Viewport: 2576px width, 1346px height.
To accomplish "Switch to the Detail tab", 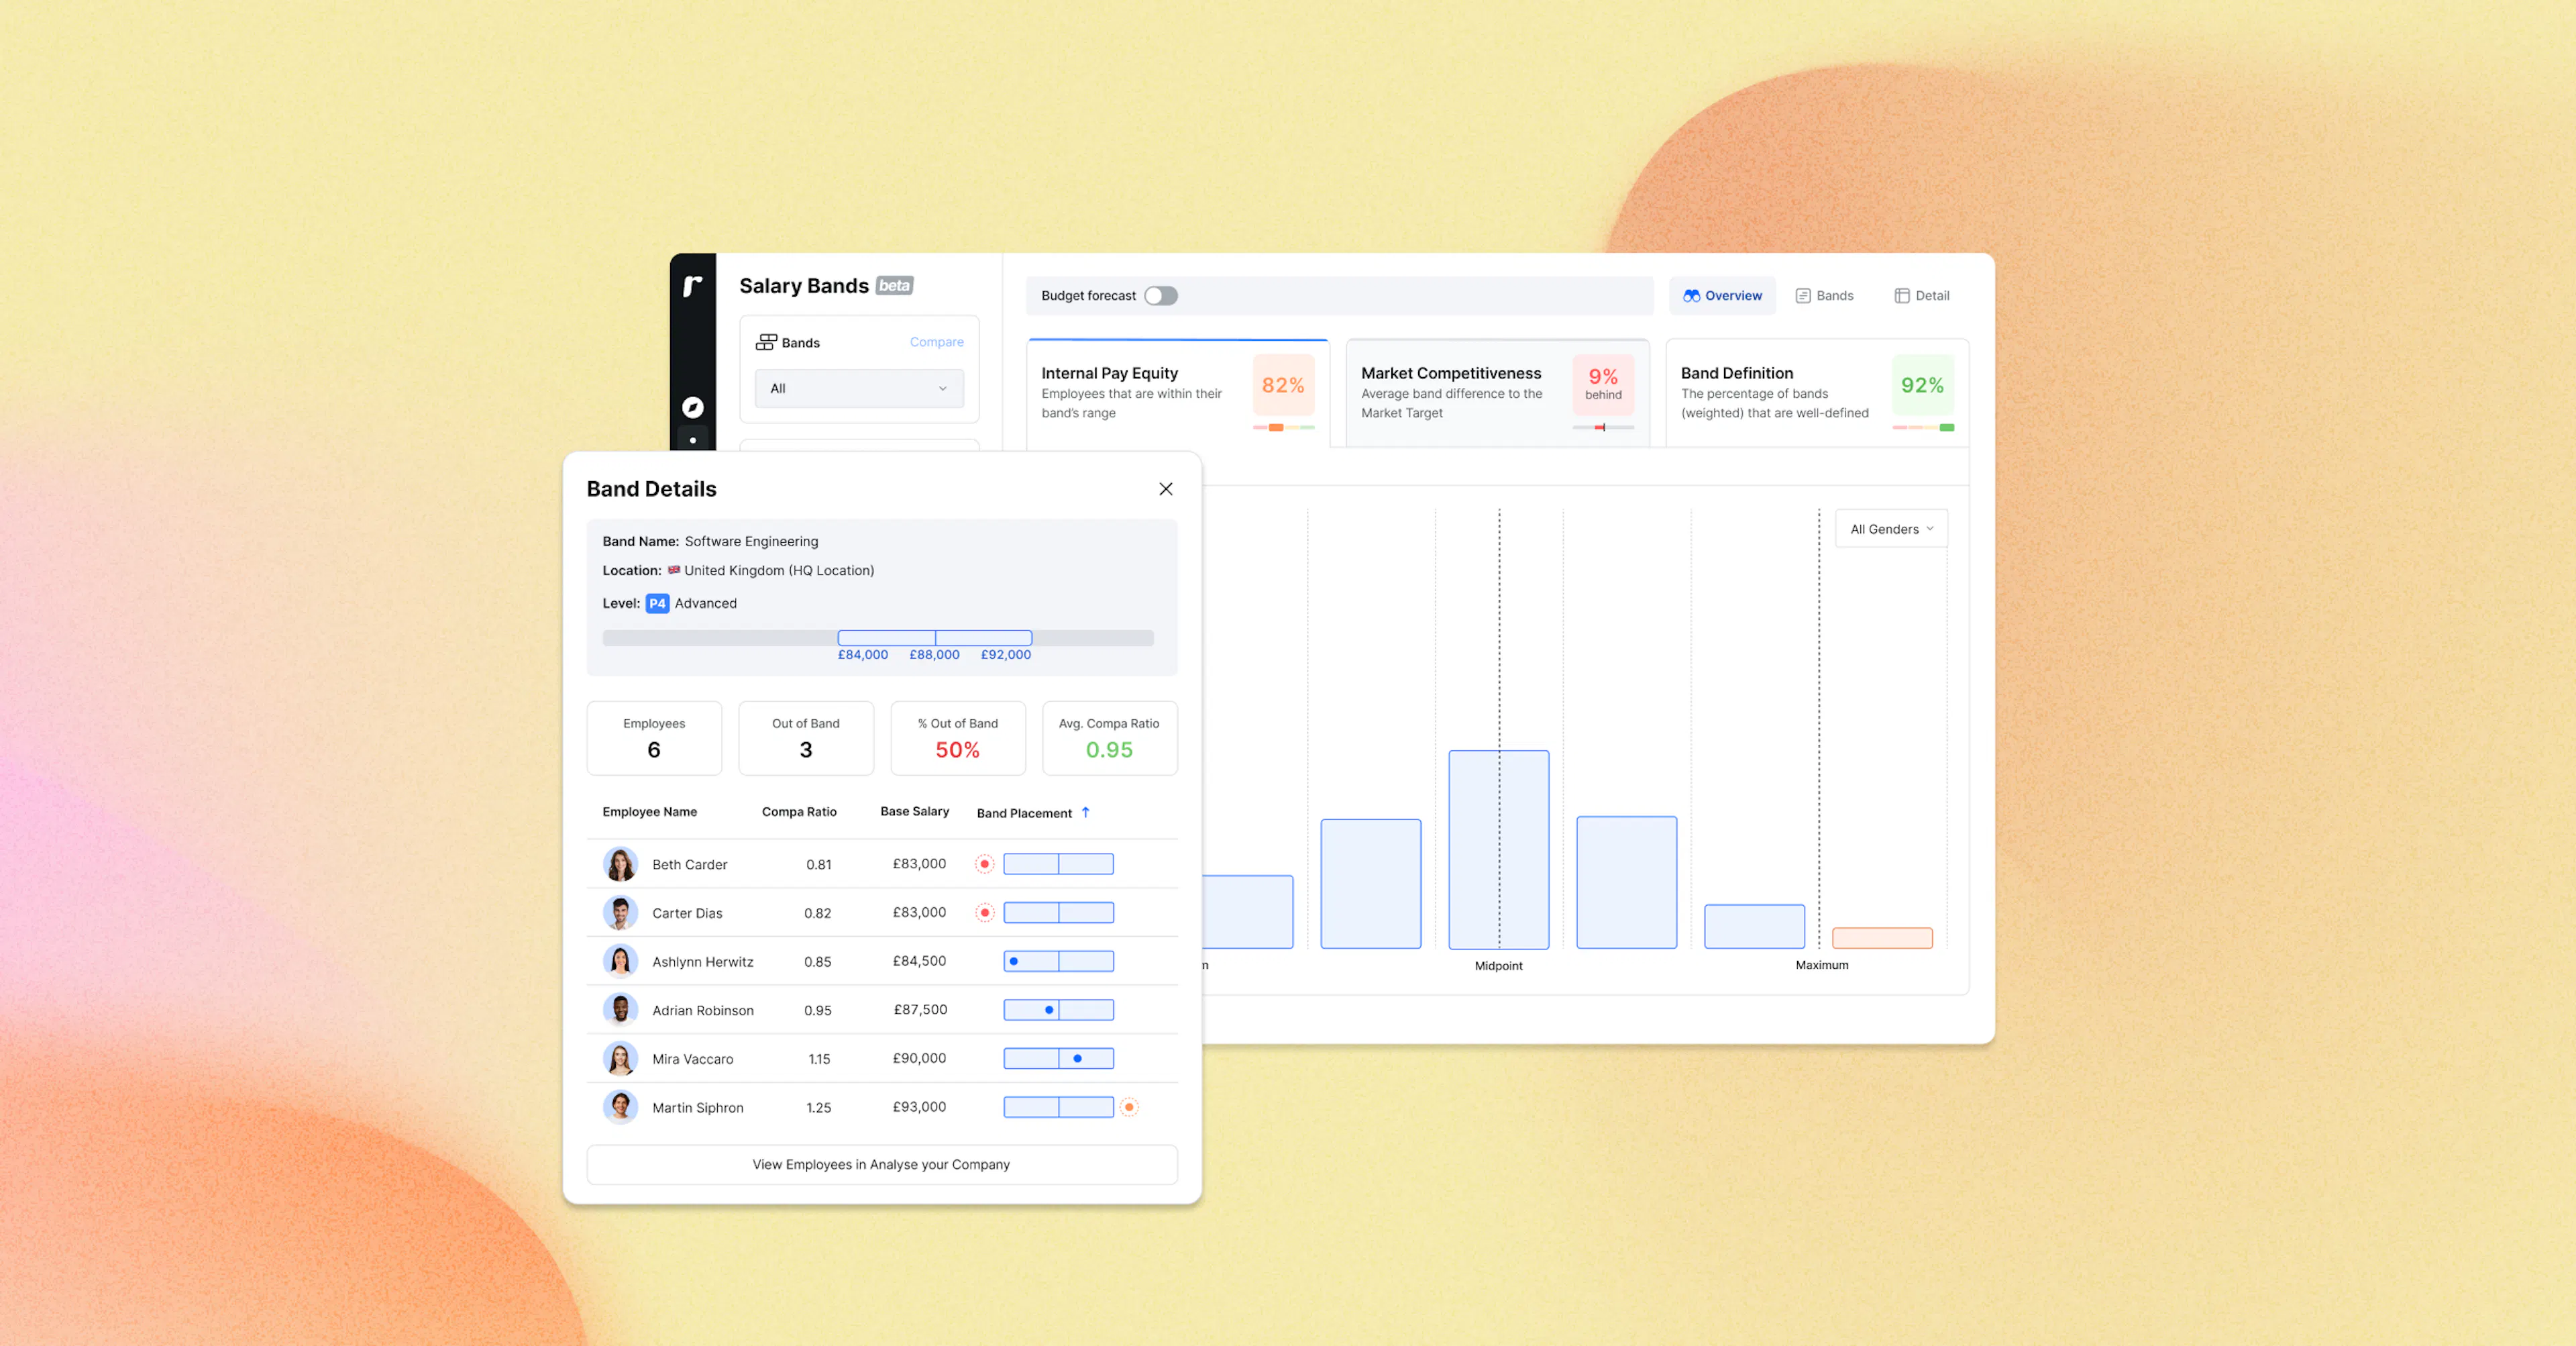I will tap(1922, 296).
